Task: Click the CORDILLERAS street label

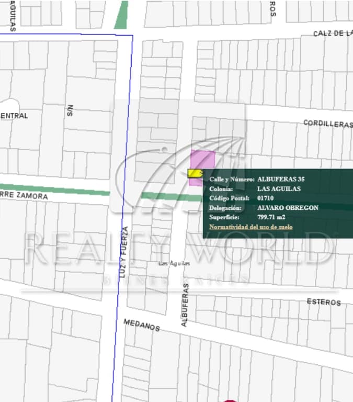Action: pyautogui.click(x=328, y=124)
